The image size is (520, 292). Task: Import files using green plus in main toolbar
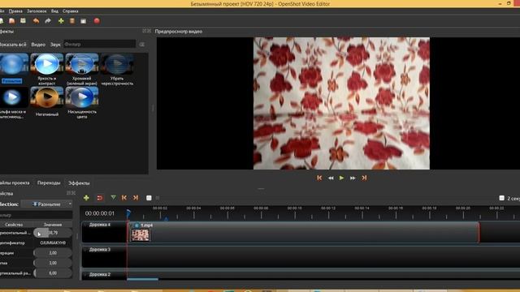(x=61, y=21)
